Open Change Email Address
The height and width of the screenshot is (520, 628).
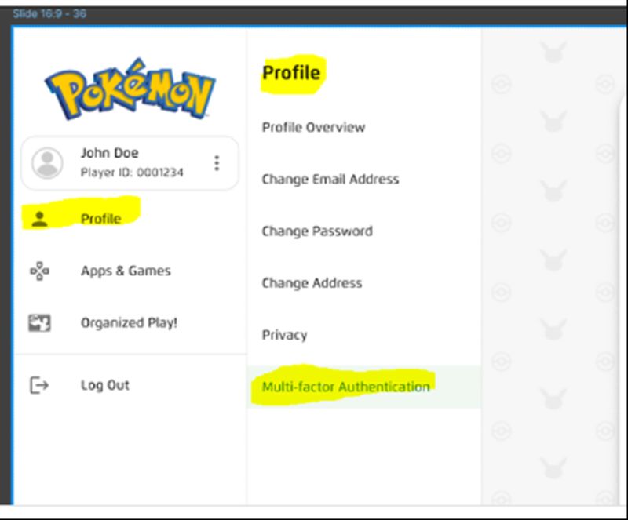click(330, 179)
